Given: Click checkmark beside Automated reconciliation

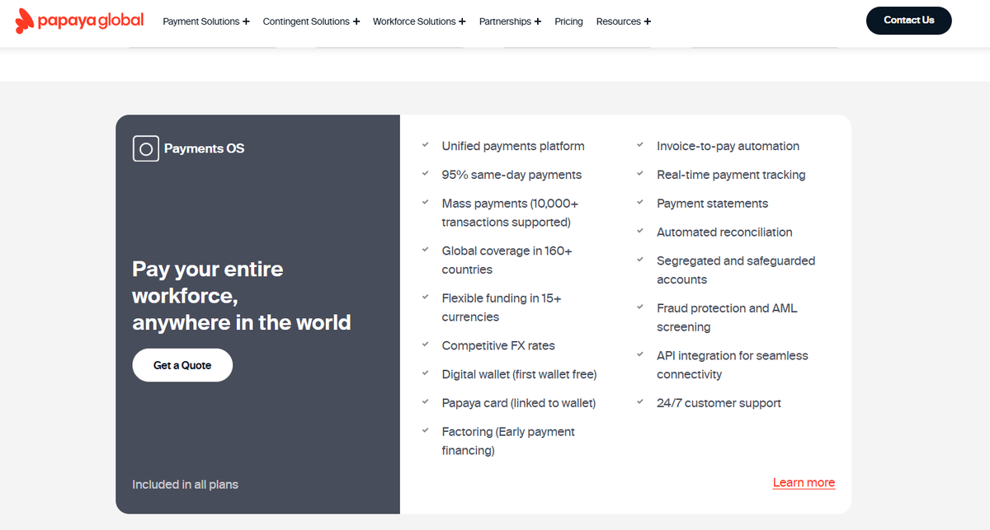Looking at the screenshot, I should [x=640, y=231].
